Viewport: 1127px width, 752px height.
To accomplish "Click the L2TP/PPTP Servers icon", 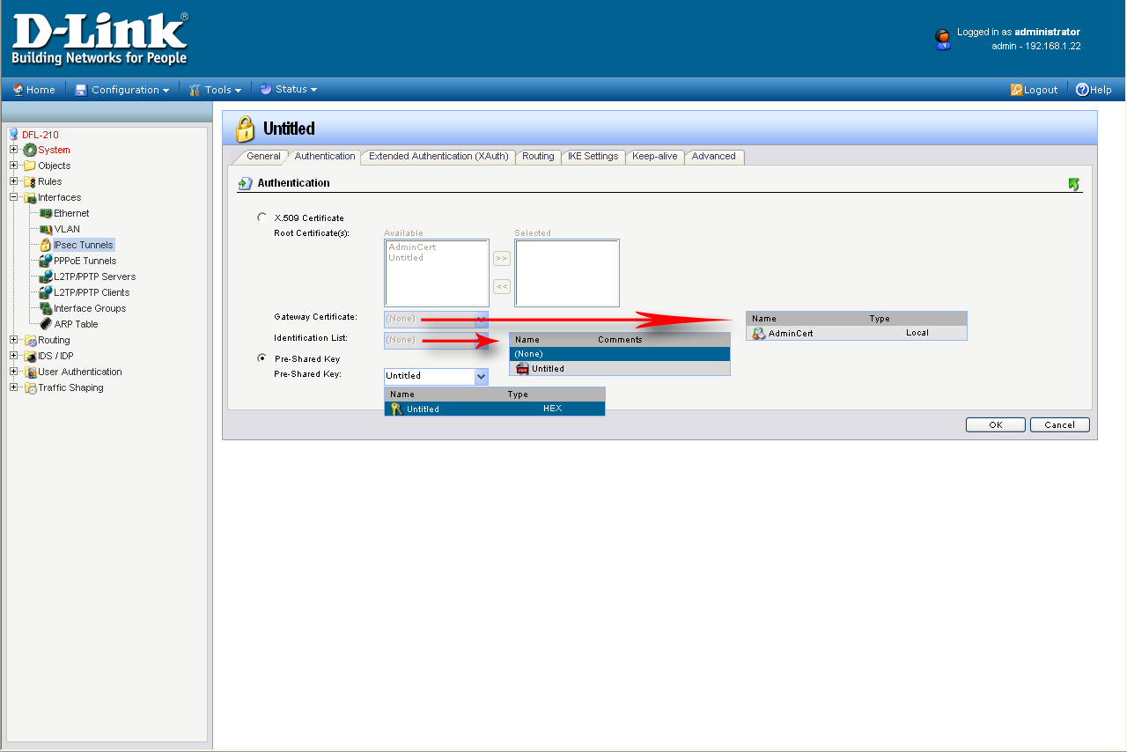I will coord(46,276).
